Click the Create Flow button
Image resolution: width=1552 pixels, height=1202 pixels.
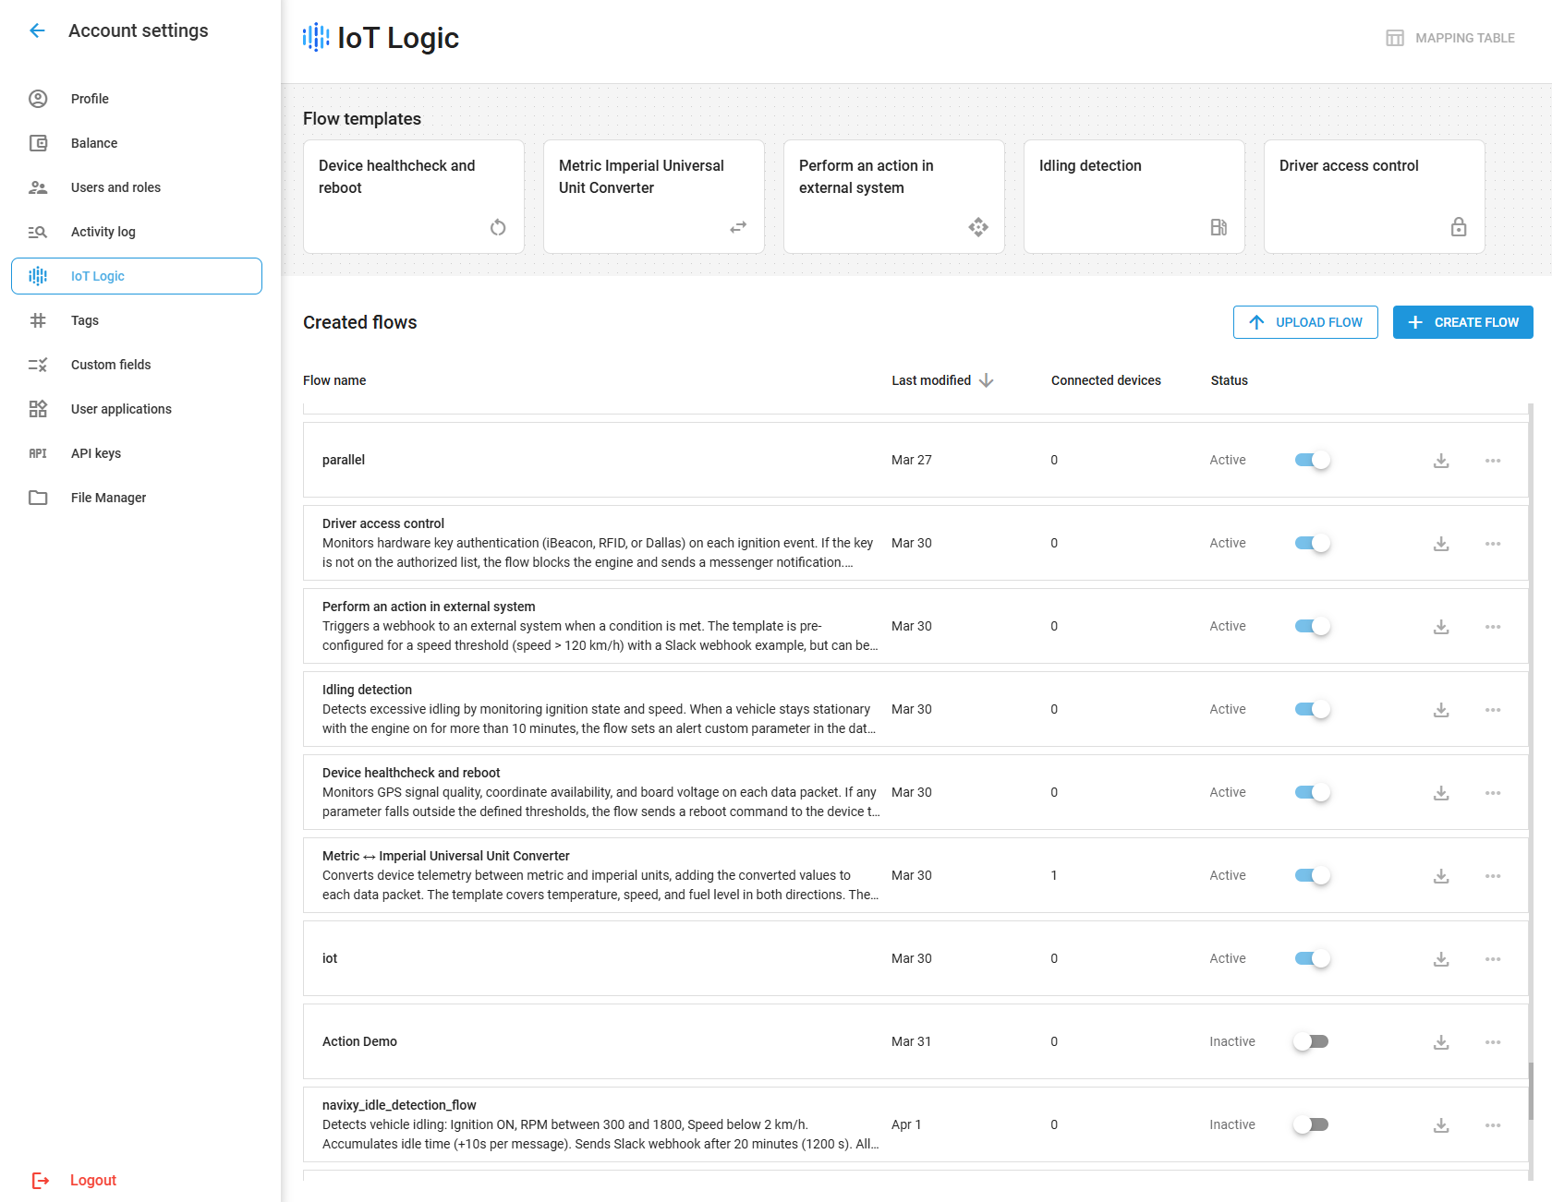tap(1463, 322)
